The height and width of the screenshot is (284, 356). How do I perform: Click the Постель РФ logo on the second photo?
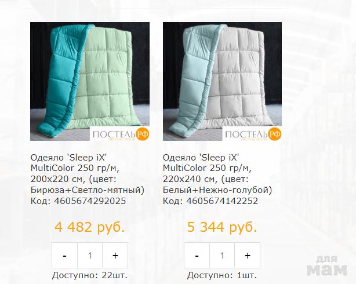click(252, 134)
